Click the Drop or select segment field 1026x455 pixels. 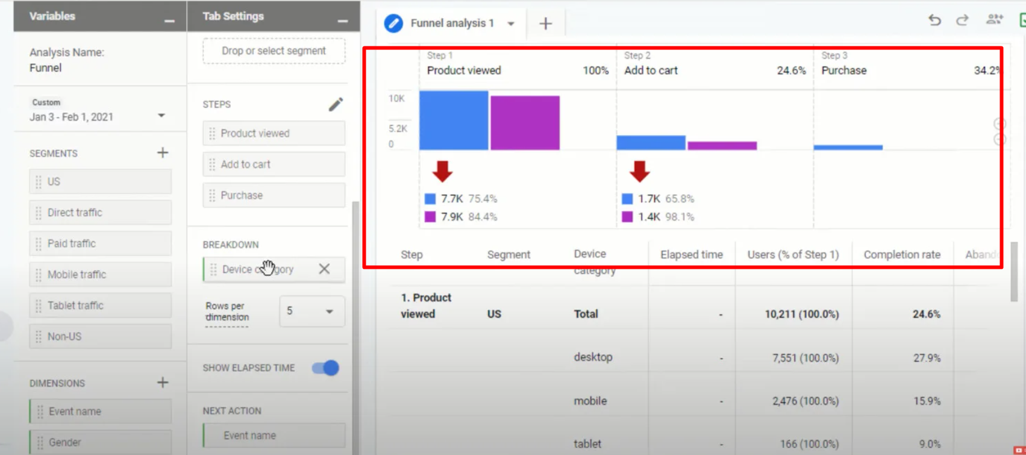pos(274,51)
